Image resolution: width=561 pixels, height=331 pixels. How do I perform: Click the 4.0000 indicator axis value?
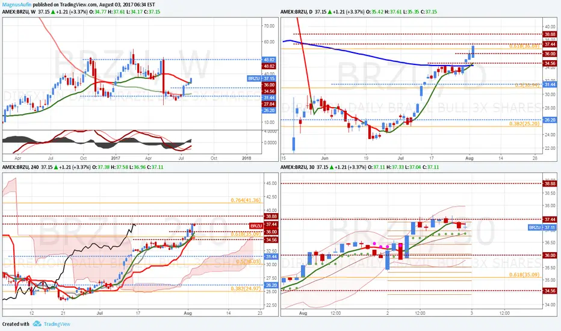pyautogui.click(x=270, y=131)
